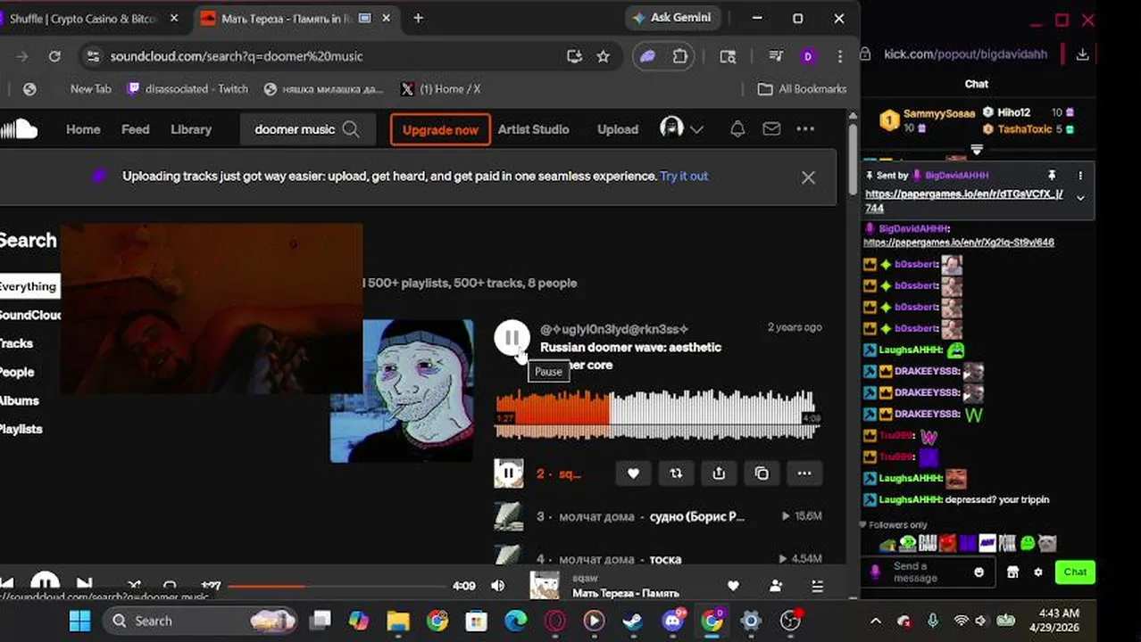1141x642 pixels.
Task: Open the disassociated - Twitch bookmark
Action: pos(188,89)
